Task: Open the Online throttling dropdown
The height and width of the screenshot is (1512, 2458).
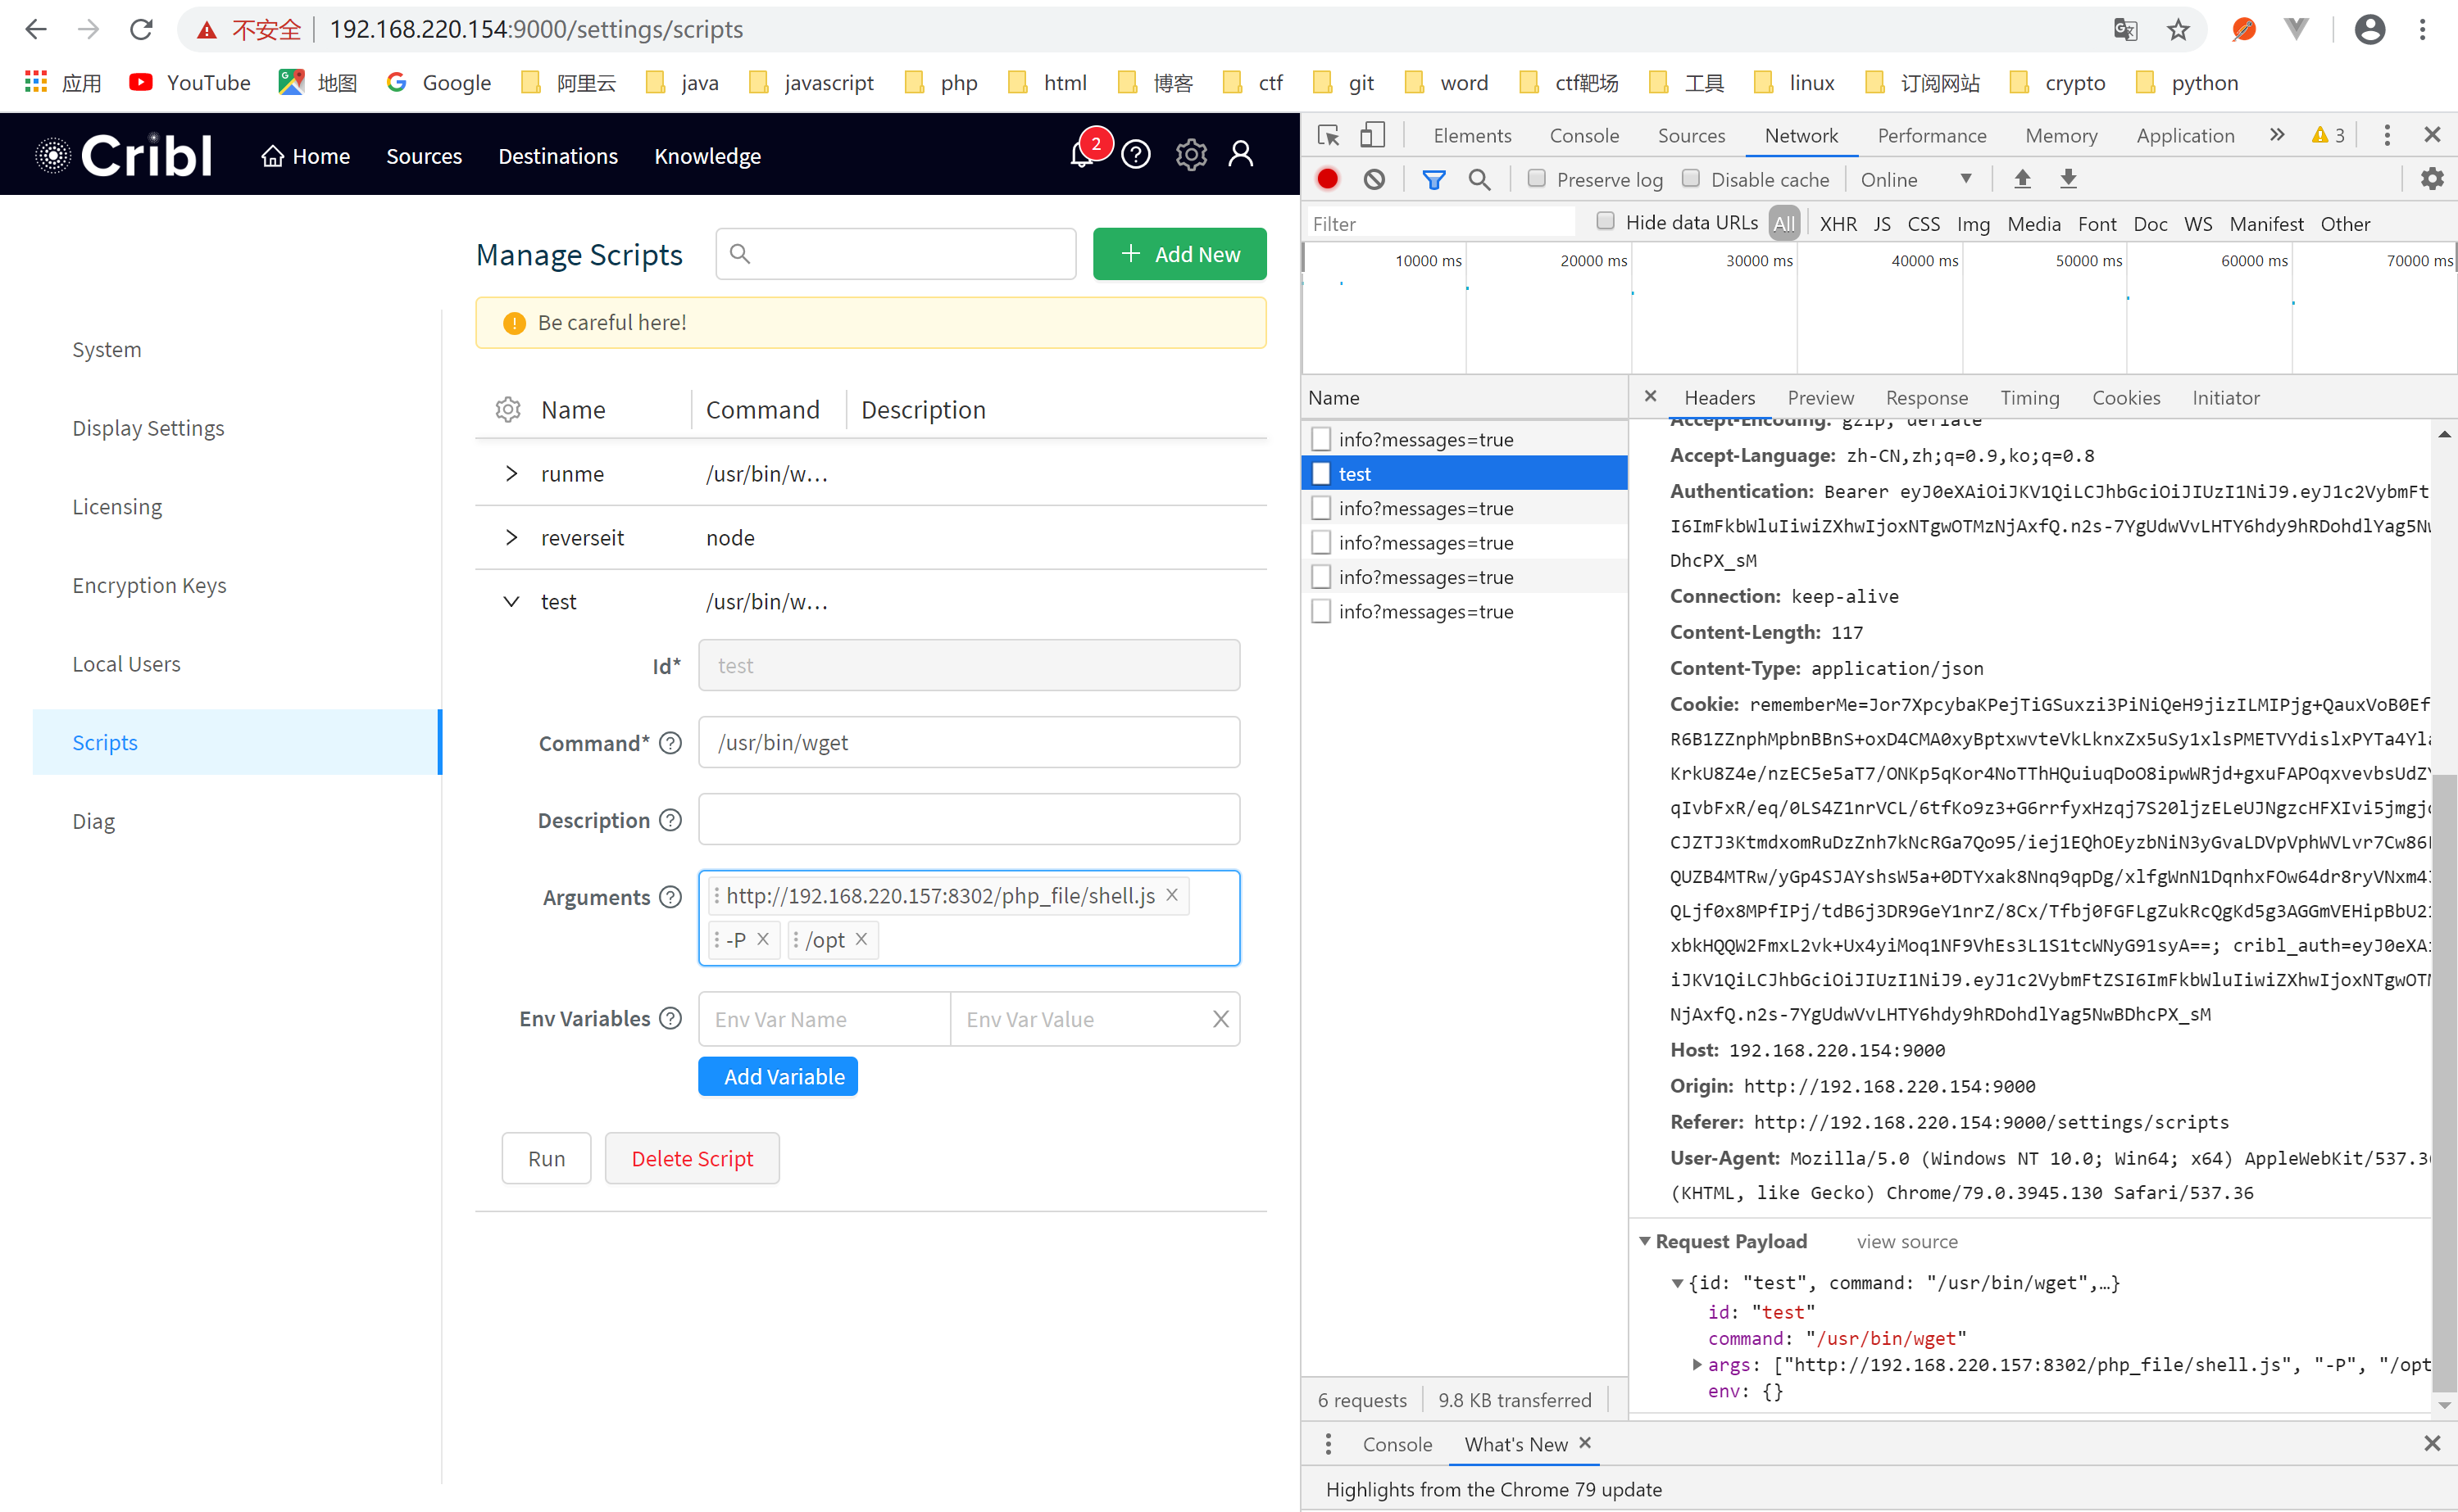Action: pos(1915,179)
